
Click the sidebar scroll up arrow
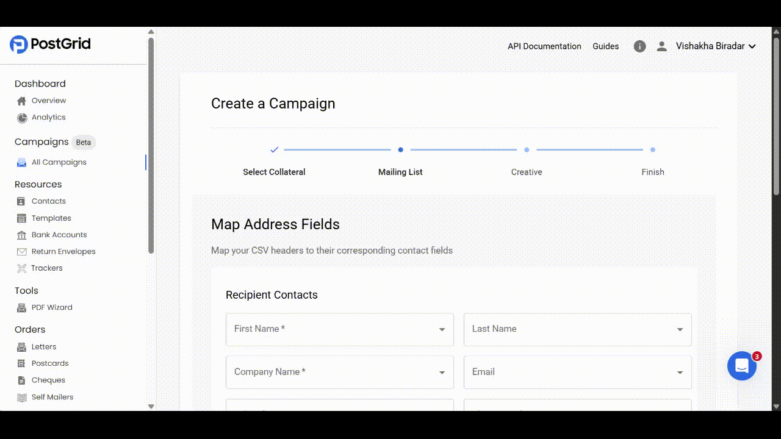pyautogui.click(x=151, y=32)
